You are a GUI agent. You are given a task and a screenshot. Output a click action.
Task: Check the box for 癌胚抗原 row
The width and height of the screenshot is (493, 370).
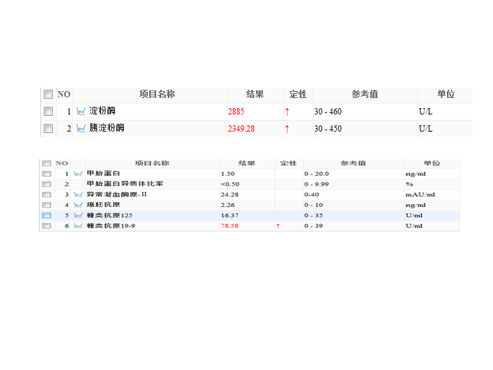click(x=47, y=205)
